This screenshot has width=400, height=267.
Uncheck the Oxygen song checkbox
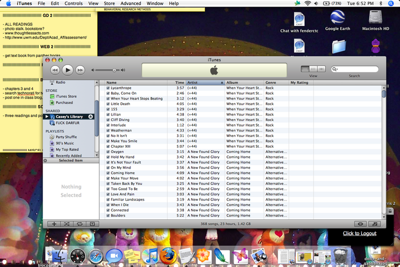coord(108,151)
